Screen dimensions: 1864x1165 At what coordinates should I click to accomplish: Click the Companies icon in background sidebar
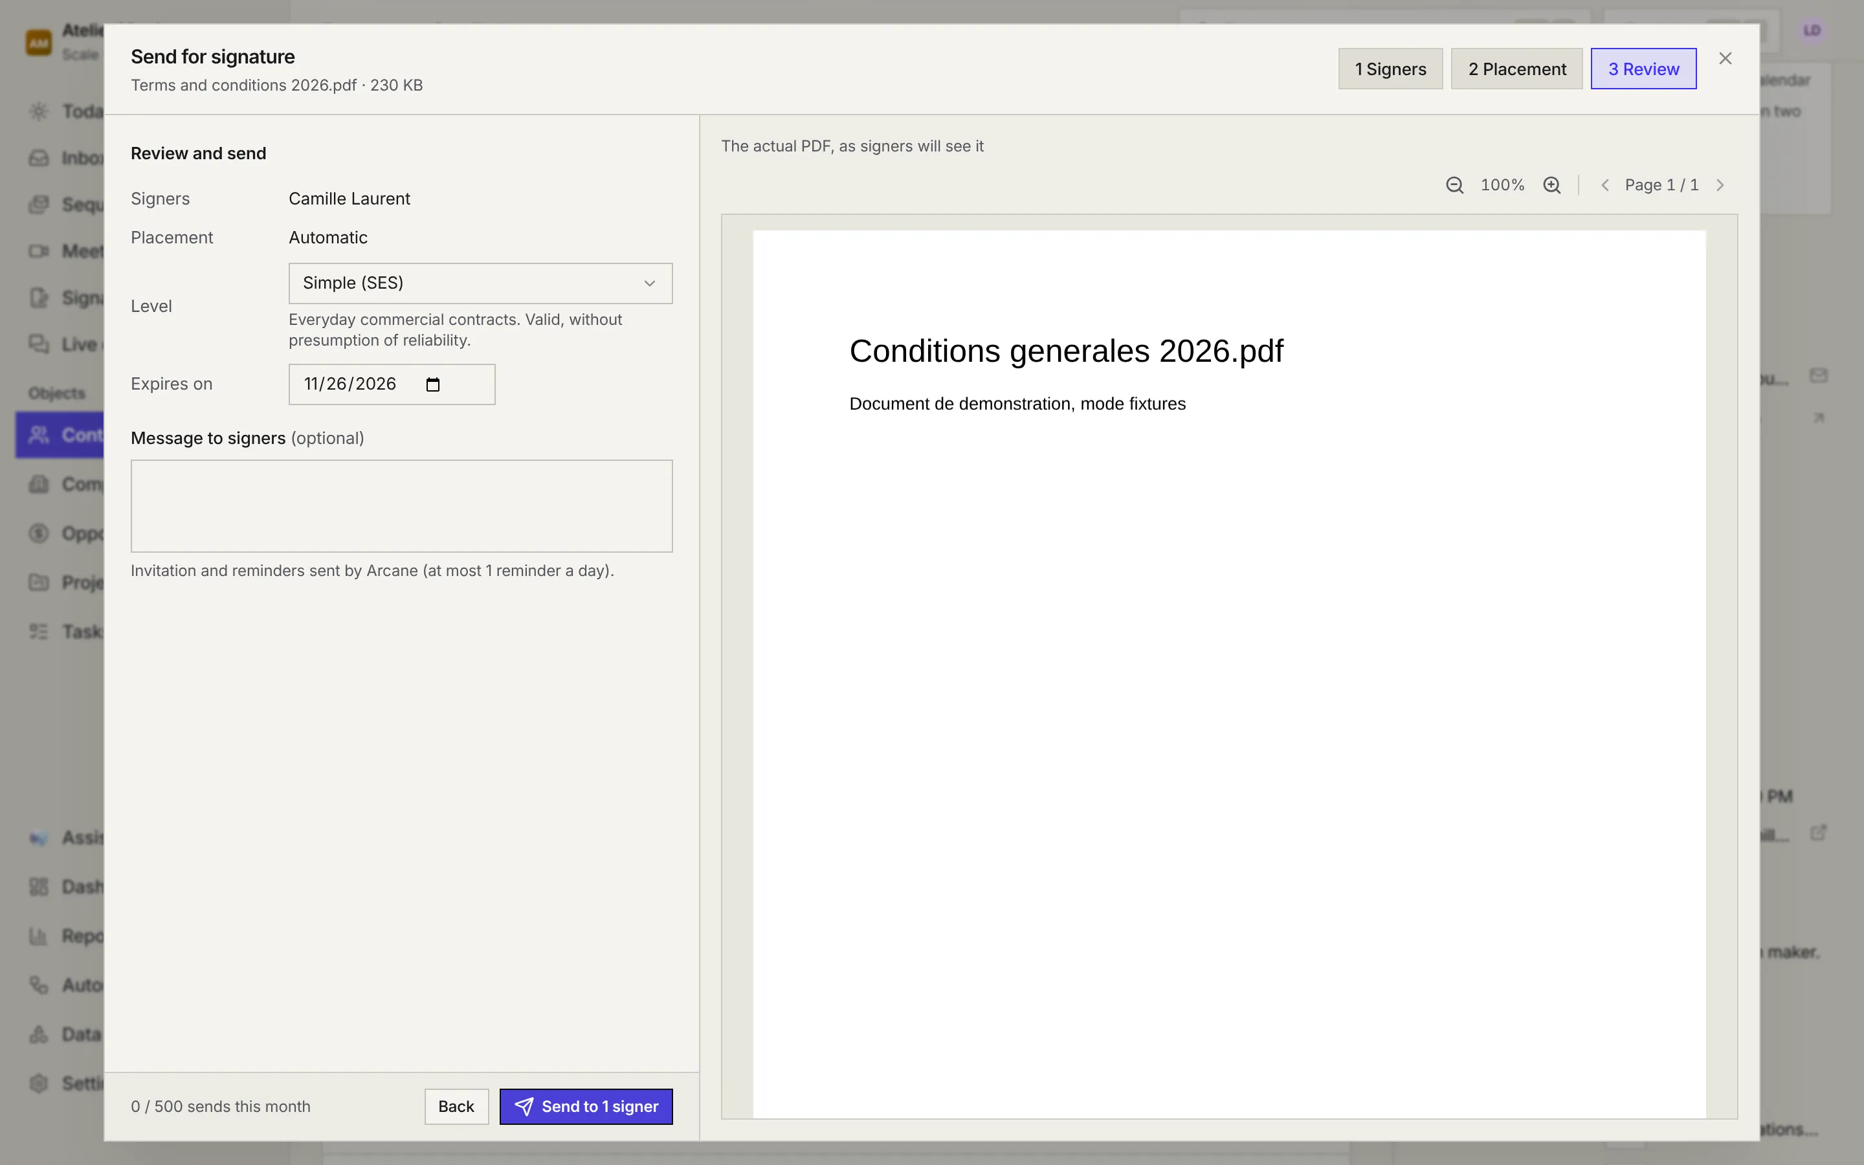(x=39, y=484)
